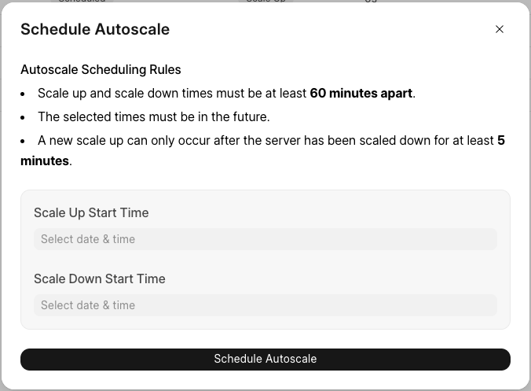Click the partially hidden "Scale Up" label behind the dialog

coord(265,2)
